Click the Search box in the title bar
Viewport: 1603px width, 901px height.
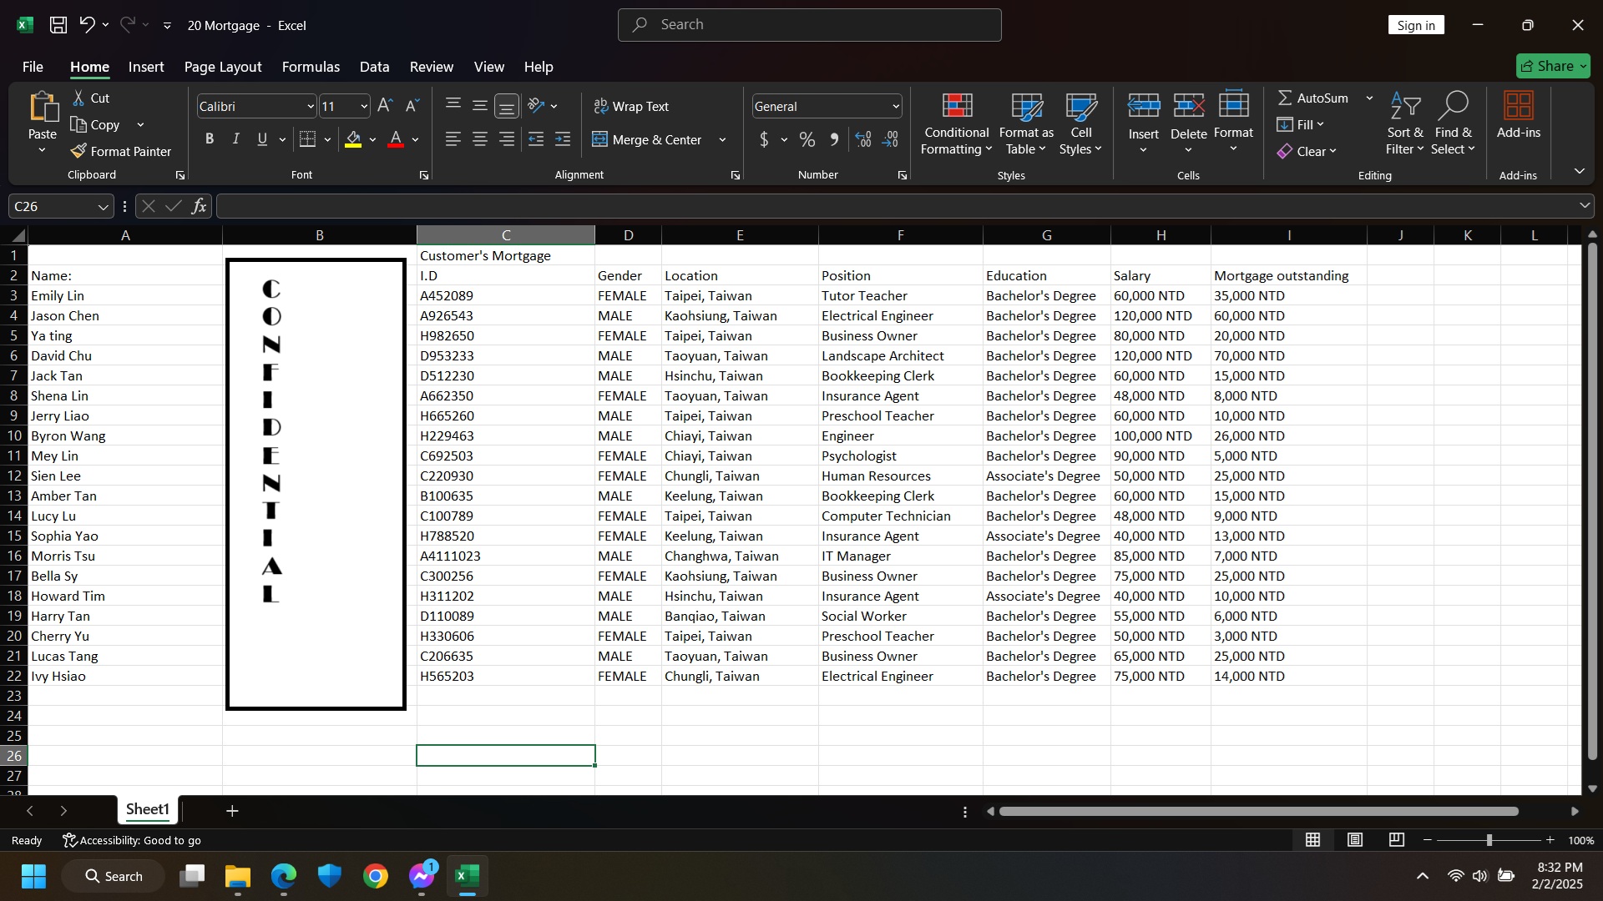[x=809, y=25]
